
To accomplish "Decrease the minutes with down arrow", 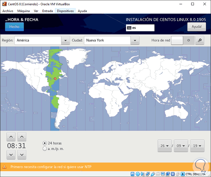I will pyautogui.click(x=22, y=155).
